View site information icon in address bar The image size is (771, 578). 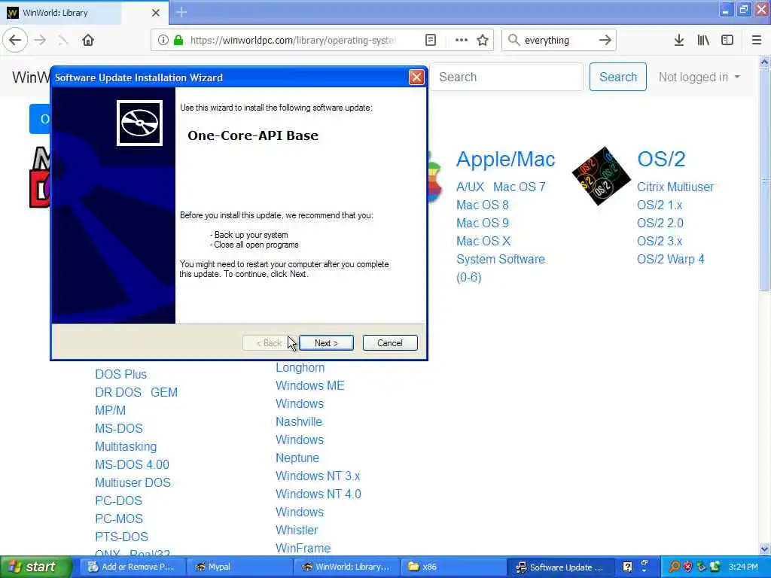pyautogui.click(x=163, y=41)
